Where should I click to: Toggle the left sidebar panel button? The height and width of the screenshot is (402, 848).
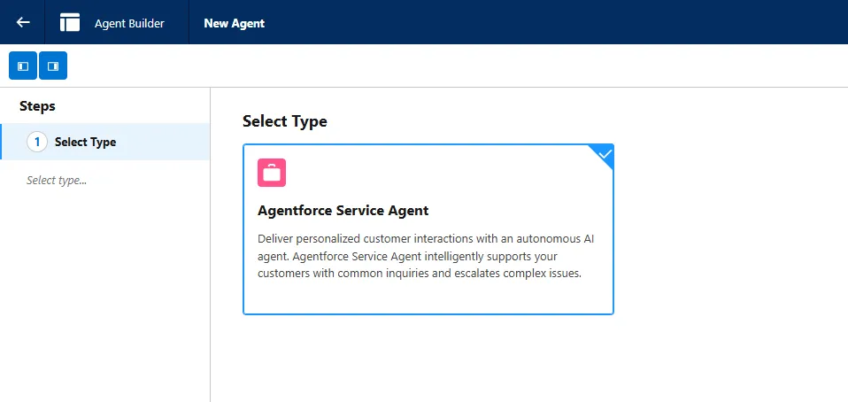[x=23, y=66]
